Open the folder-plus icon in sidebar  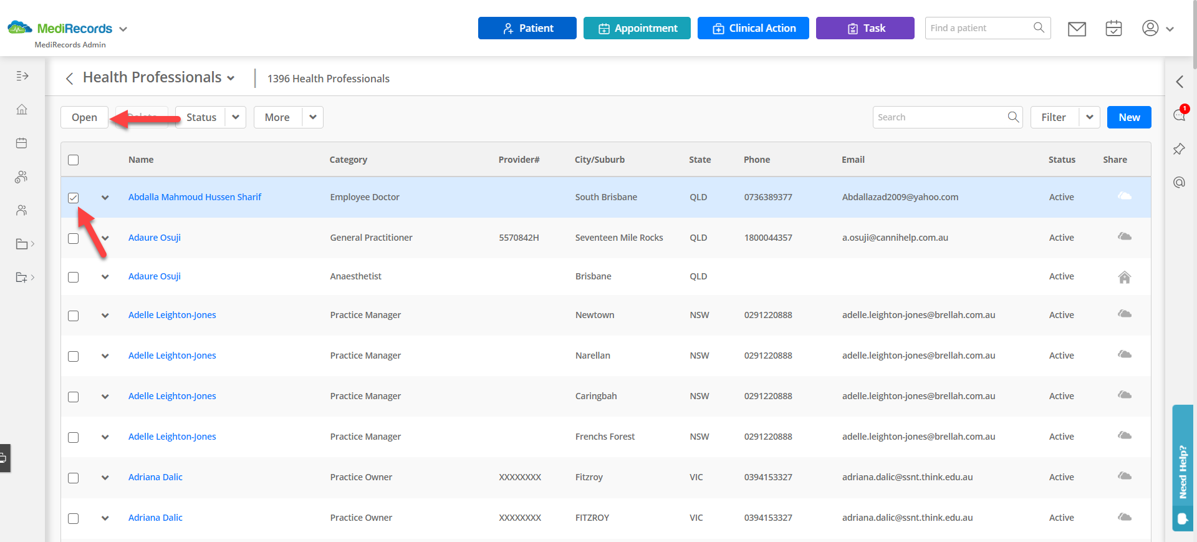pyautogui.click(x=22, y=278)
